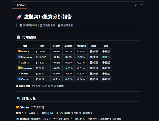This screenshot has width=159, height=121.
Task: Click the last update time 2025-07-31 16:08:20
Action: point(42,86)
